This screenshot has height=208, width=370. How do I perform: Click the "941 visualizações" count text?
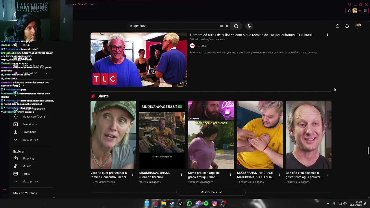[x=150, y=182]
